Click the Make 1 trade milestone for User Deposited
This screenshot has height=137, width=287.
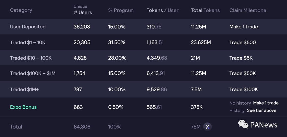[x=244, y=27]
